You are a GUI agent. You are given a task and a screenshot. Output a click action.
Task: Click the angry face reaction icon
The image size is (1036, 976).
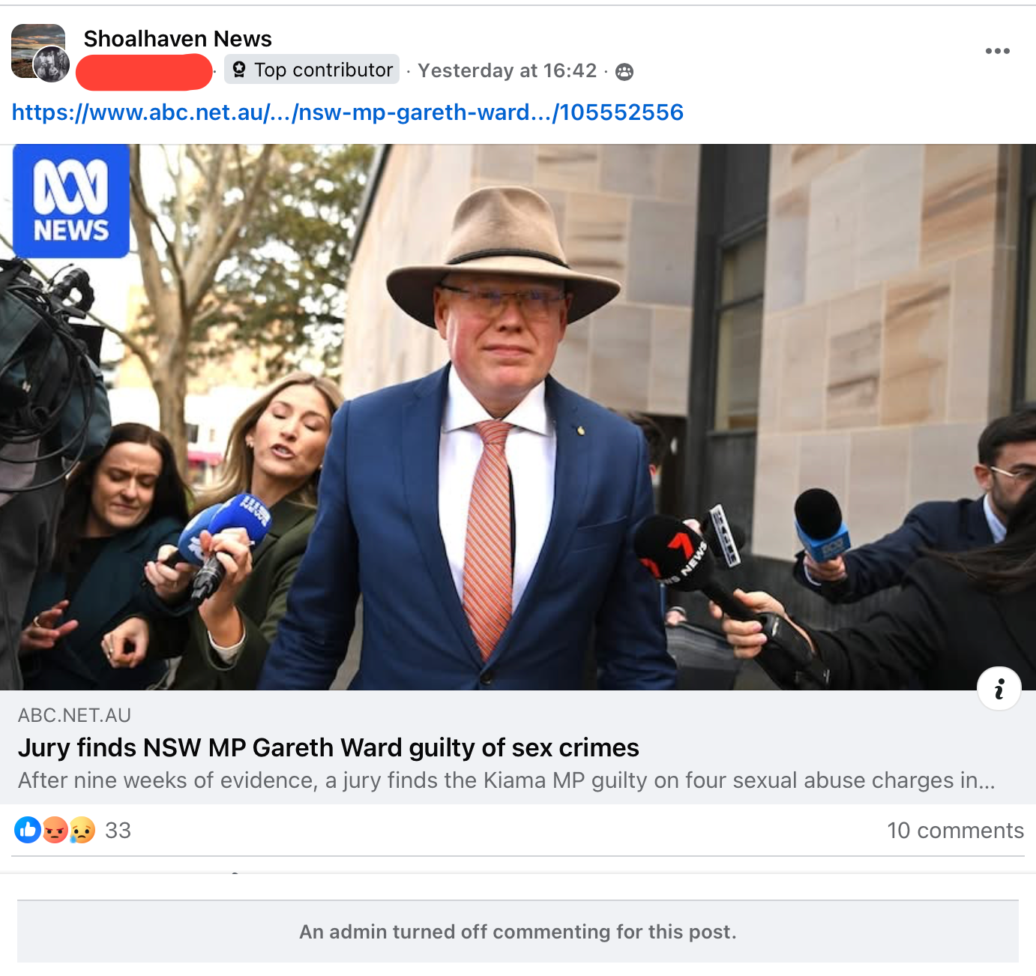tap(55, 830)
